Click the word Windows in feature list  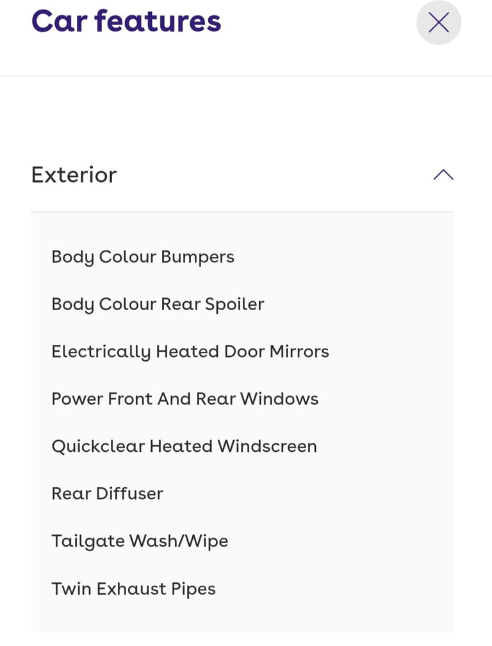pyautogui.click(x=279, y=399)
